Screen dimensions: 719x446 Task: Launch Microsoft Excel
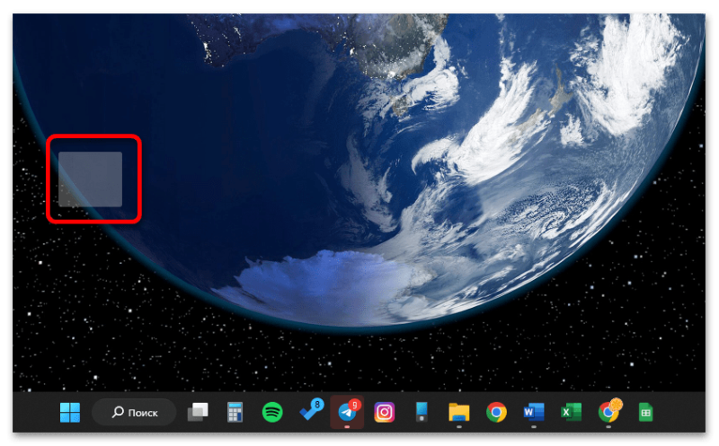pyautogui.click(x=571, y=413)
